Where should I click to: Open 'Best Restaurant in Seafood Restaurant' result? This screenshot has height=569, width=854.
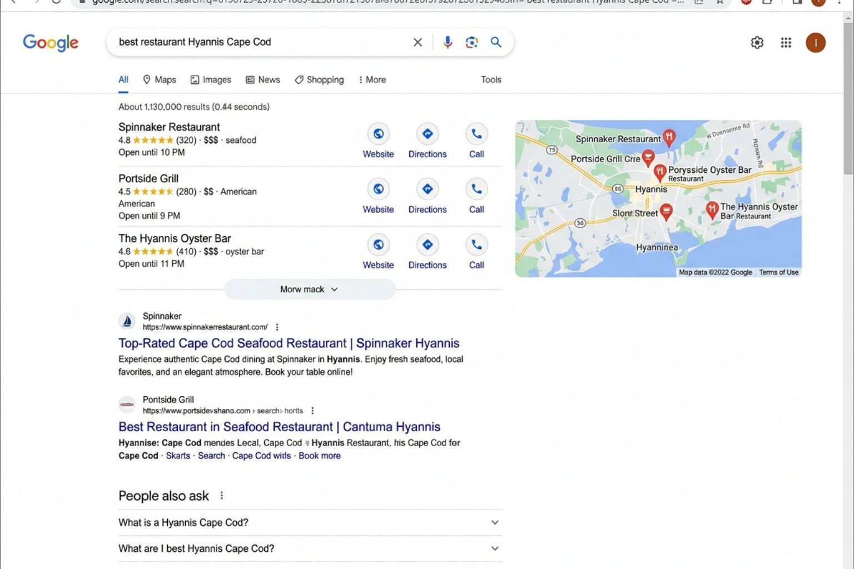279,427
